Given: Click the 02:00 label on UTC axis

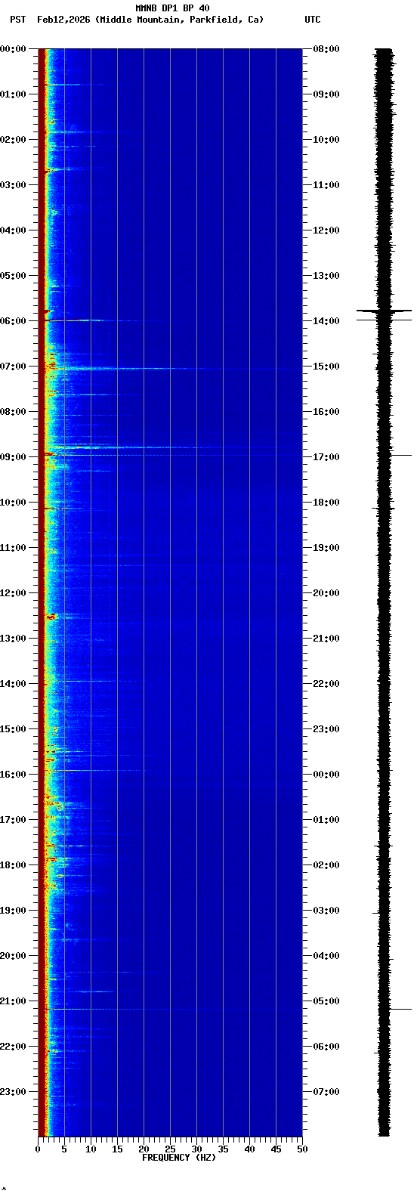Looking at the screenshot, I should (326, 865).
